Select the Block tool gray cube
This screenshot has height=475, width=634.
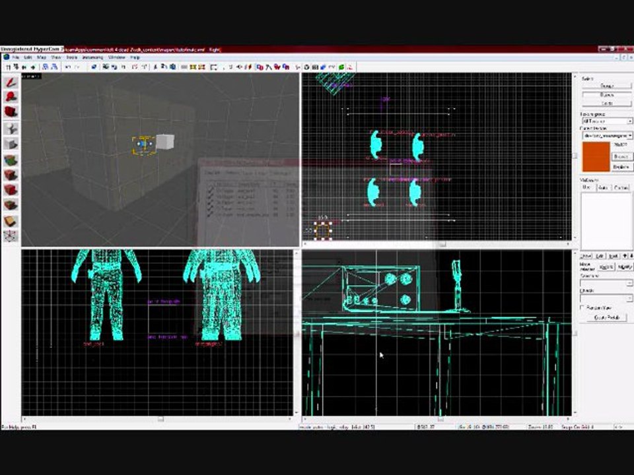(x=11, y=144)
